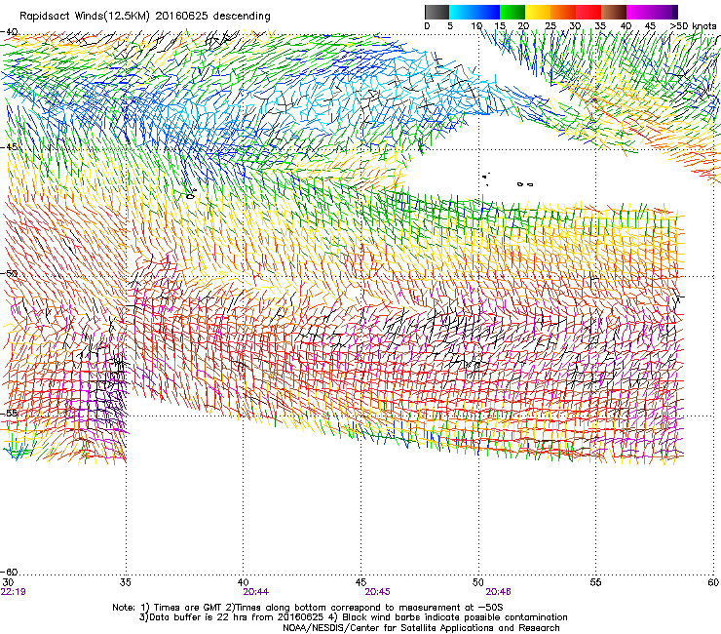Click the ">50 knots" legend label
The width and height of the screenshot is (721, 634).
pos(693,26)
